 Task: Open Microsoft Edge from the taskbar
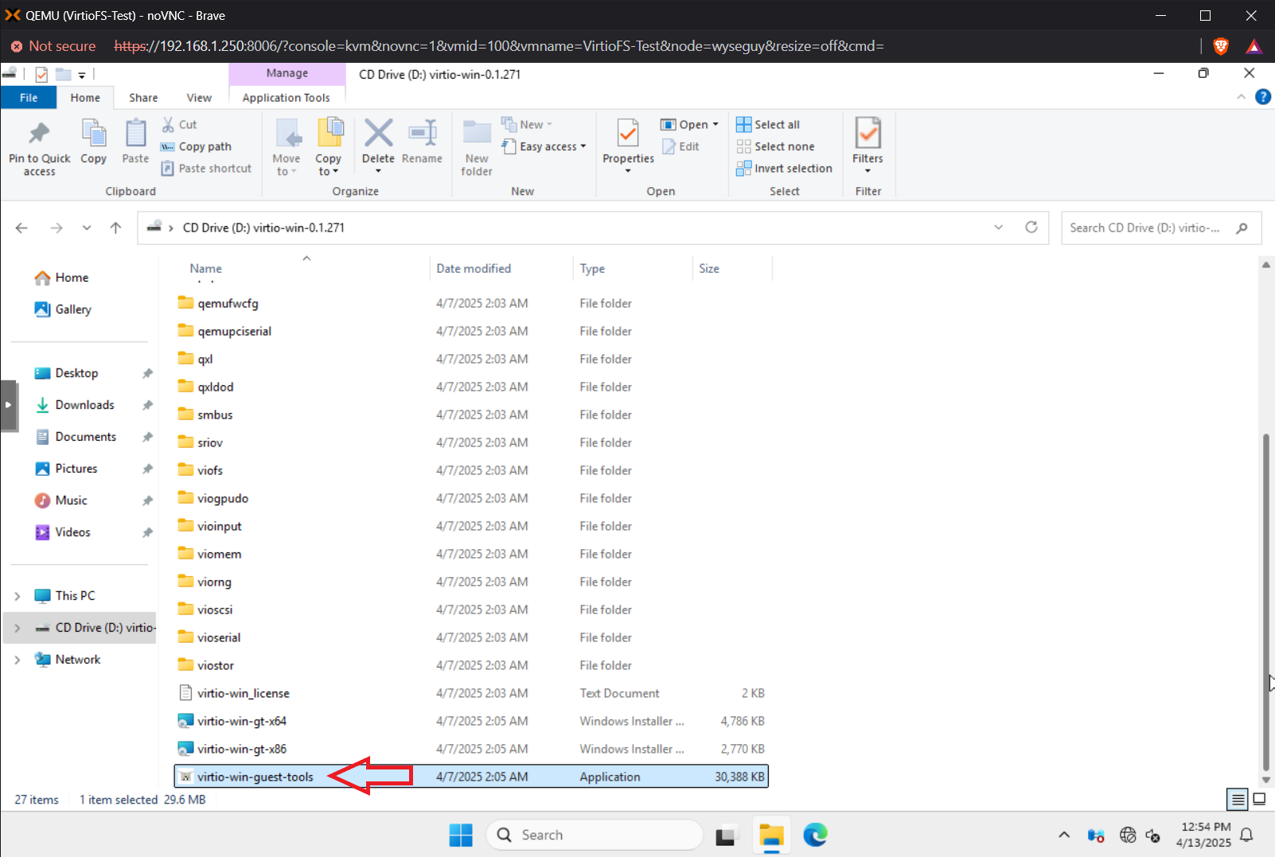click(x=815, y=835)
